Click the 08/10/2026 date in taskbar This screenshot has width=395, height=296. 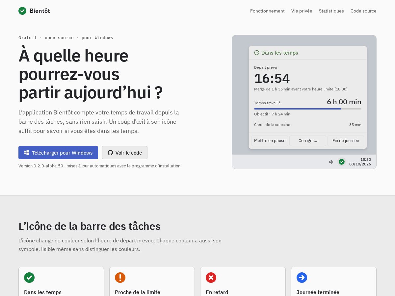coord(360,164)
